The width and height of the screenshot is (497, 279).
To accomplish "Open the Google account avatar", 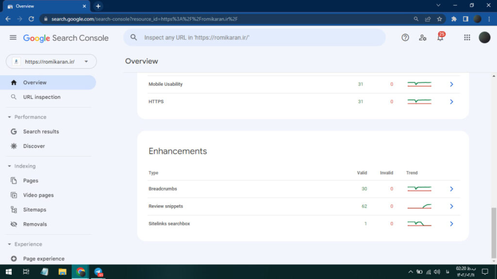I will click(x=484, y=38).
